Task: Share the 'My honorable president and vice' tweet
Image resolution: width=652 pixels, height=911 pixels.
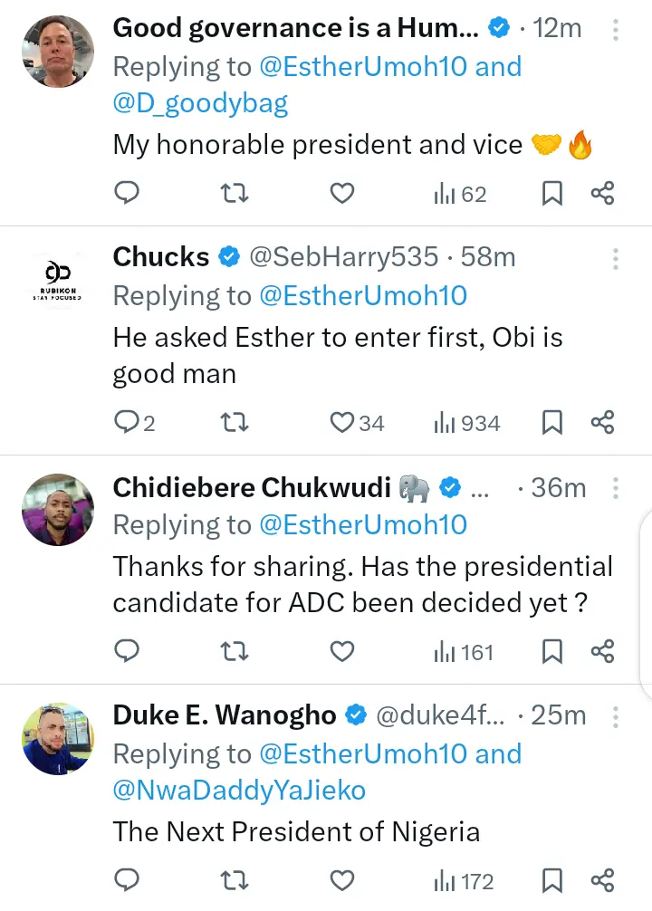Action: click(603, 193)
